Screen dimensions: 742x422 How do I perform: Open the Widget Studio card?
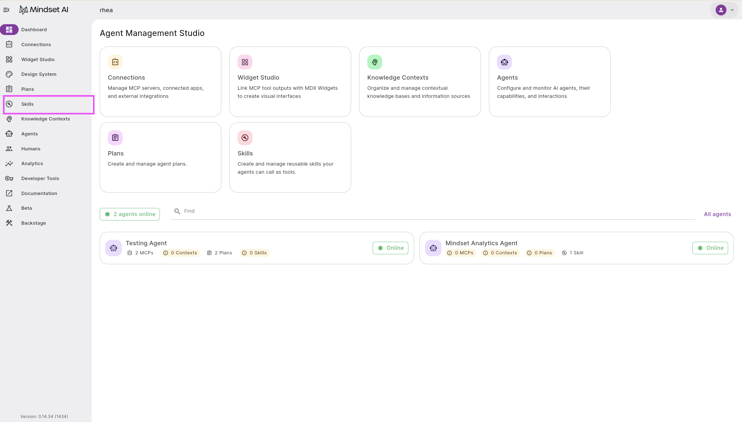(290, 81)
